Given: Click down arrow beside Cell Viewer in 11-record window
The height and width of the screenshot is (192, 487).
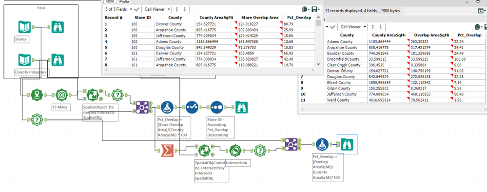Looking at the screenshot, I should [x=380, y=27].
